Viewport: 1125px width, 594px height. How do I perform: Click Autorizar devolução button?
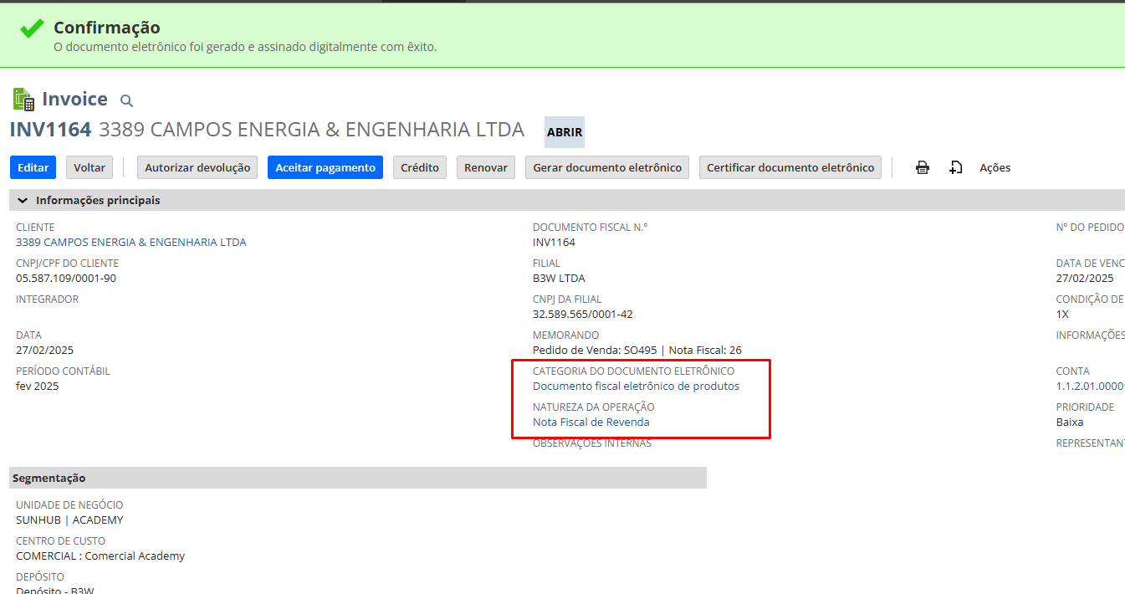pos(197,167)
